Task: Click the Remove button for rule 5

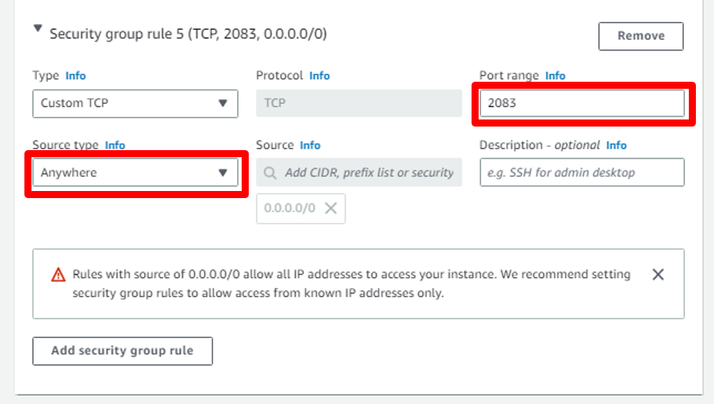Action: [640, 35]
